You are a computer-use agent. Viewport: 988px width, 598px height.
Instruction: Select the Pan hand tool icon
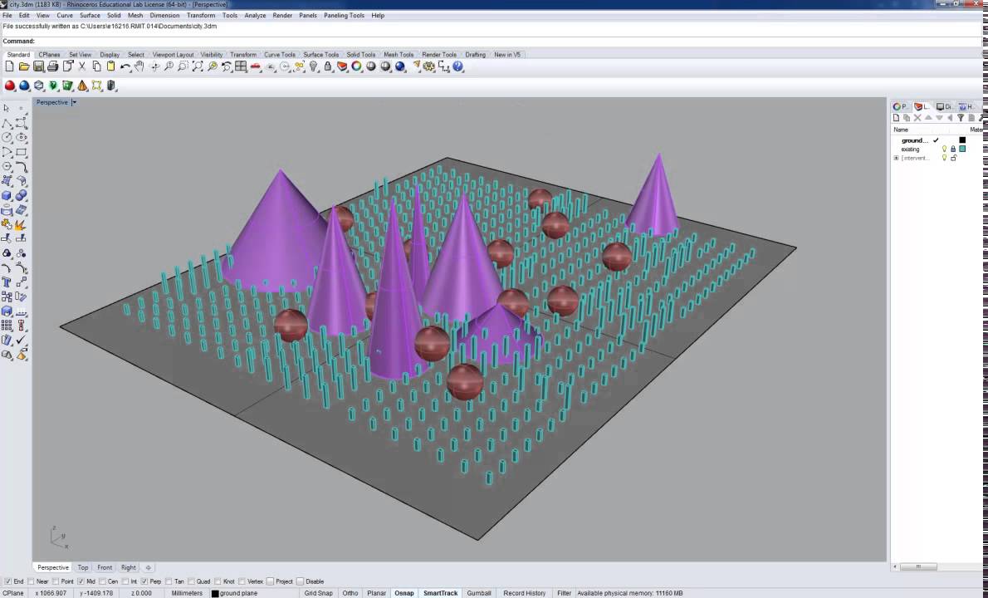(139, 66)
